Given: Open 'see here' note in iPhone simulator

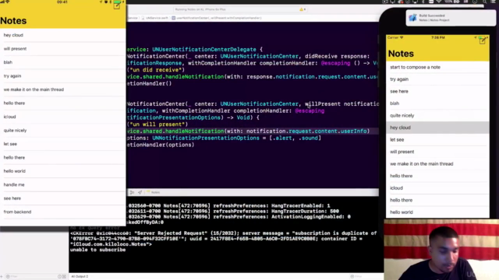Looking at the screenshot, I should pos(437,91).
